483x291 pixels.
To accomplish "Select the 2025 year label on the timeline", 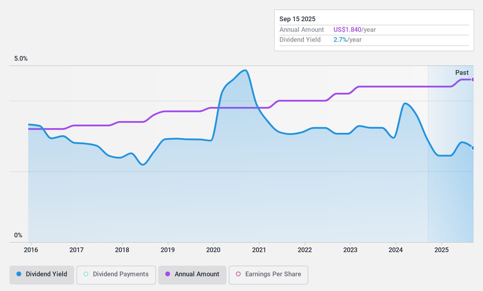I will pos(442,250).
